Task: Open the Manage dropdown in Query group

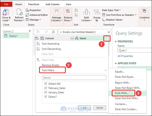Action: tap(33, 20)
